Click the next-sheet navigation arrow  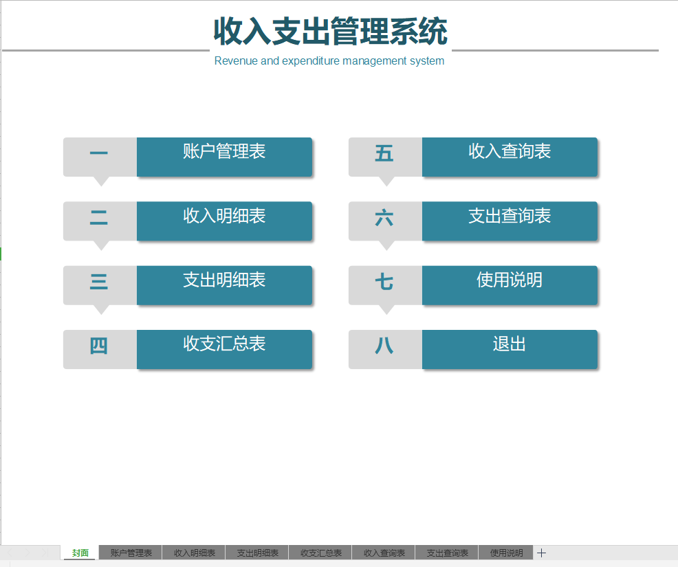click(27, 552)
